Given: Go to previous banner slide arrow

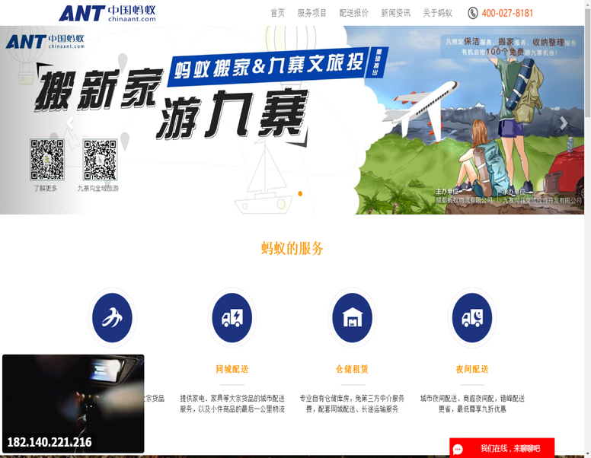Looking at the screenshot, I should pyautogui.click(x=70, y=122).
